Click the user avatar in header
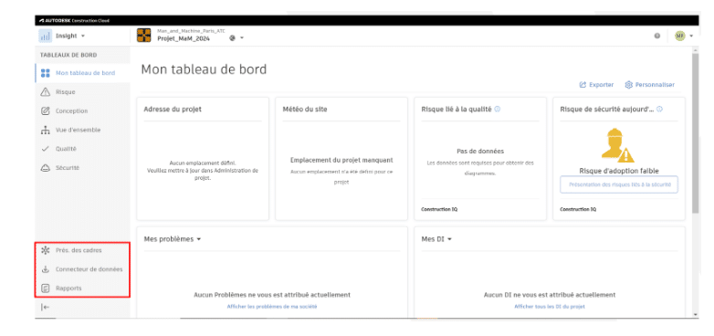 [680, 36]
